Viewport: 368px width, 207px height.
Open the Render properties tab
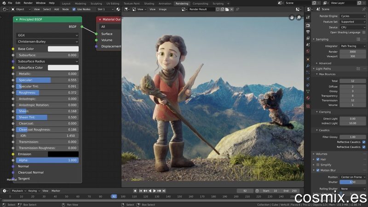tap(308, 25)
